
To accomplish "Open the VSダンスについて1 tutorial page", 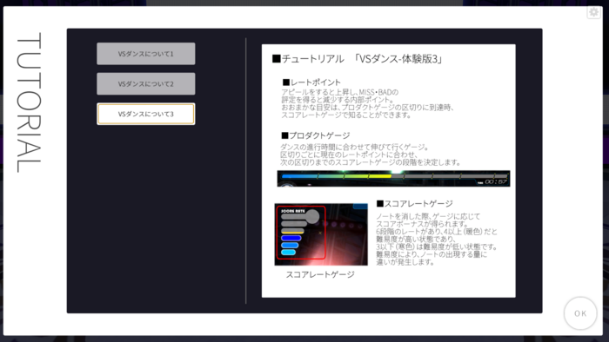I will [146, 54].
